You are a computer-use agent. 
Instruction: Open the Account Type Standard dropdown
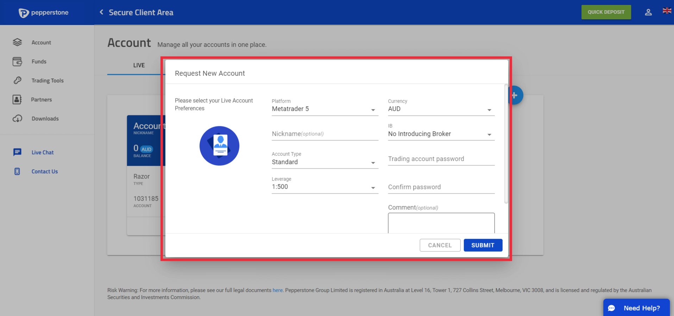click(325, 162)
